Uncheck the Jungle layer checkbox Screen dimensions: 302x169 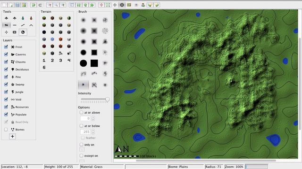pos(6,92)
